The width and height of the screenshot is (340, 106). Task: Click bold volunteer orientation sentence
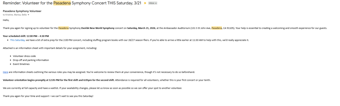(59, 80)
